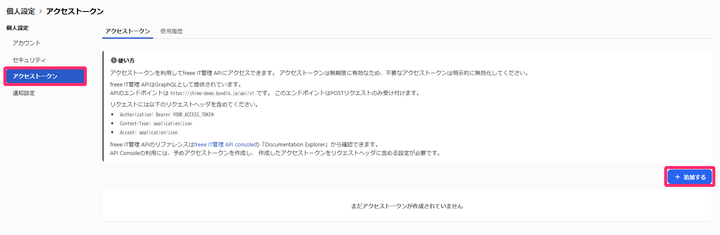The image size is (720, 235).
Task: Click the 追加する button
Action: pos(689,177)
